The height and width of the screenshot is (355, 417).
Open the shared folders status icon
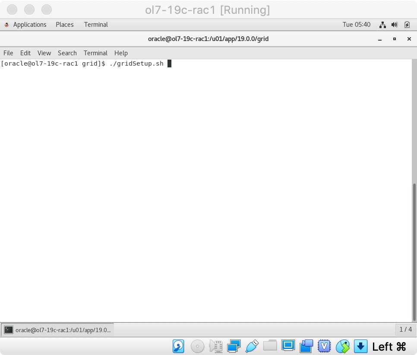(x=270, y=346)
